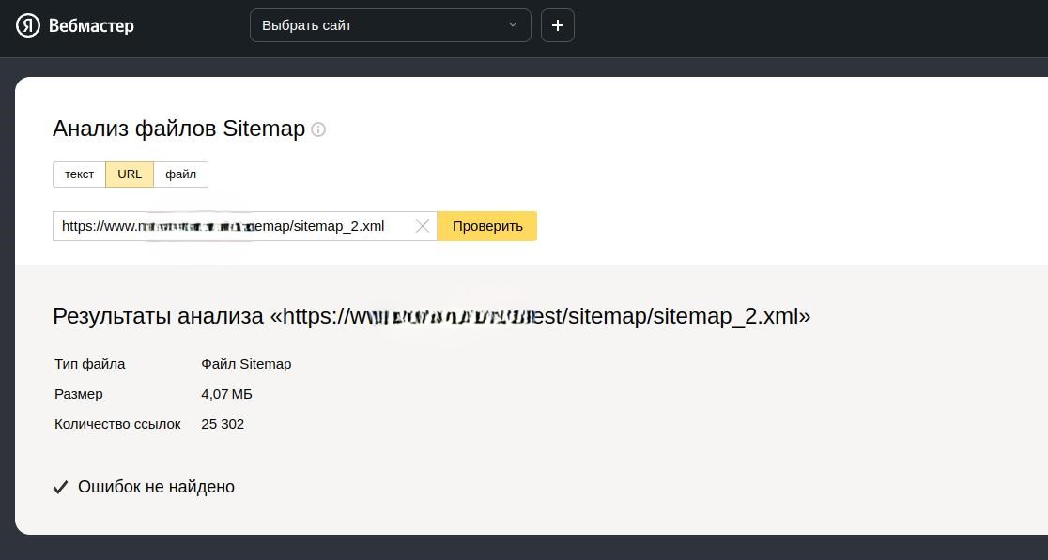Click the 'Тип файла' row label
Viewport: 1048px width, 560px height.
pos(90,364)
